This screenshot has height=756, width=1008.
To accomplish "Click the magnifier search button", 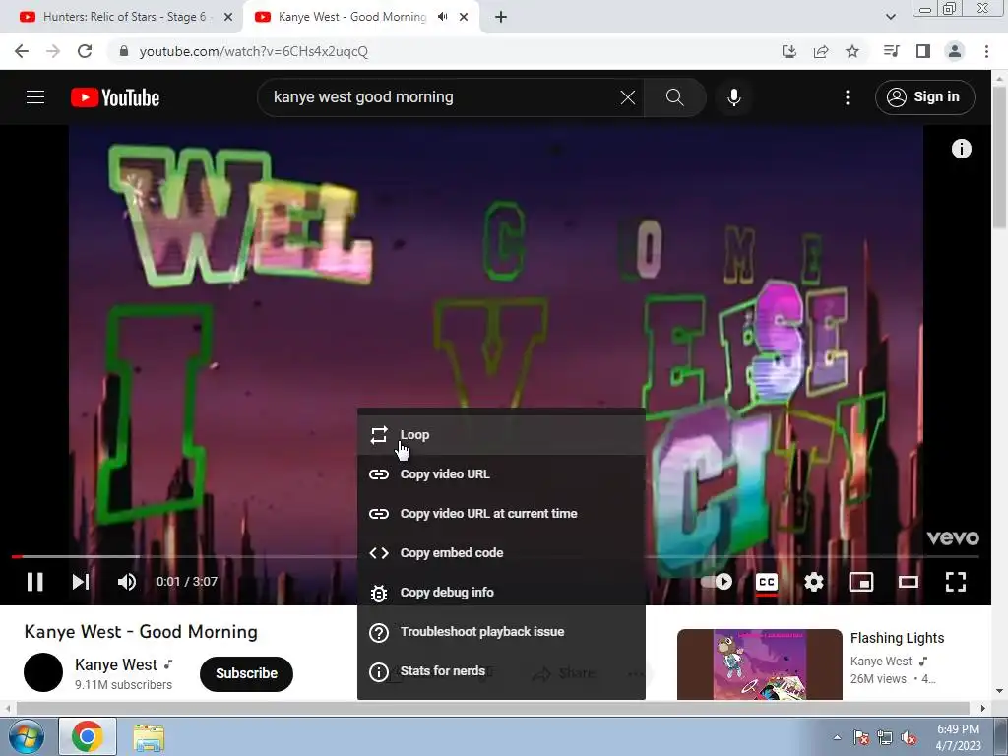I will point(675,97).
